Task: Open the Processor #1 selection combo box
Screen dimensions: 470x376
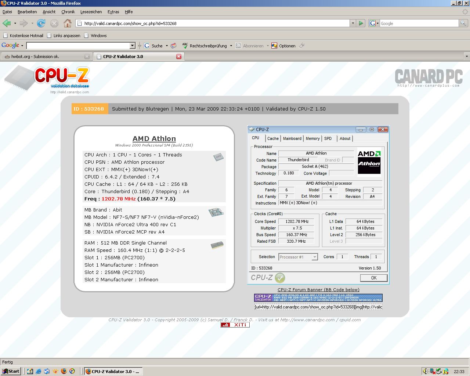Action: coord(298,257)
